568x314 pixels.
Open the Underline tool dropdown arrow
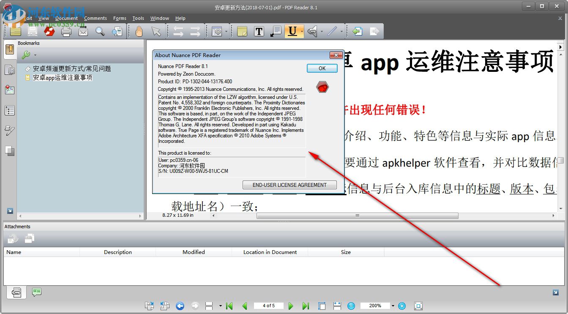click(x=301, y=31)
